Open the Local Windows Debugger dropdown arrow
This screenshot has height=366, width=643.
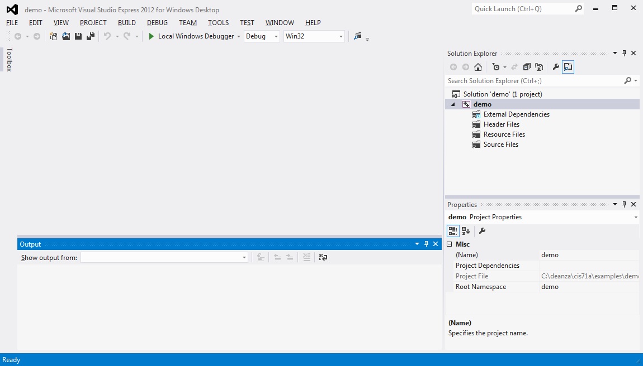(239, 36)
